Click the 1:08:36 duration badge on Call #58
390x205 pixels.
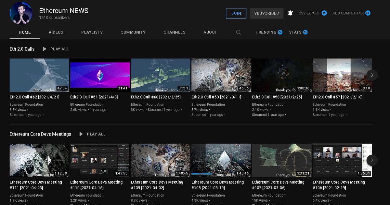(x=304, y=88)
